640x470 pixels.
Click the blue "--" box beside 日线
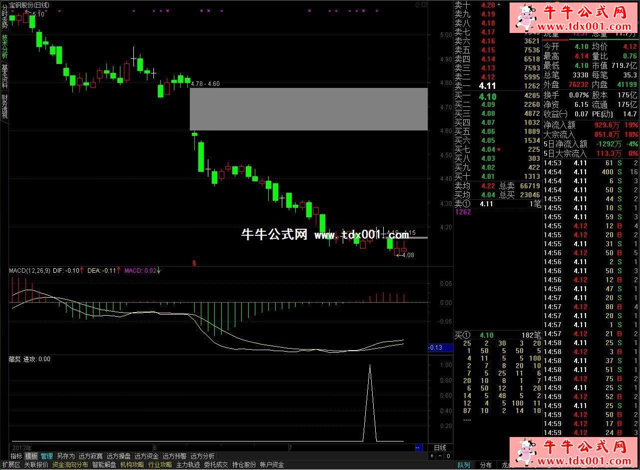(x=419, y=448)
